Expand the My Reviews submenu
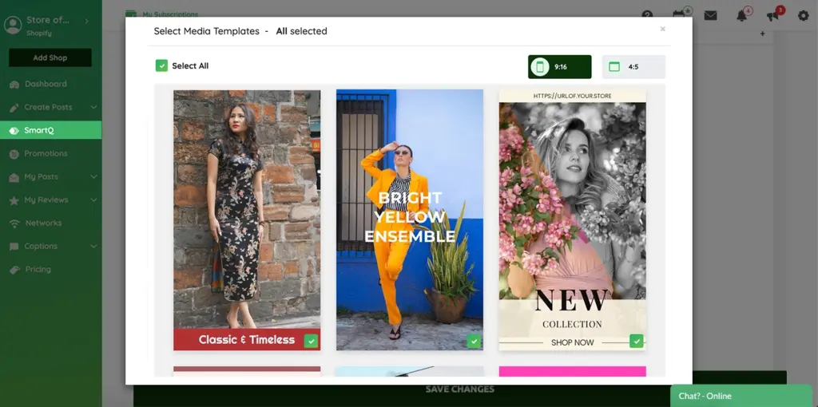Viewport: 818px width, 407px height. tap(93, 200)
